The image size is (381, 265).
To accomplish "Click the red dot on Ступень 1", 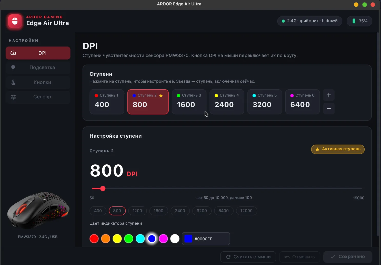I will point(96,96).
